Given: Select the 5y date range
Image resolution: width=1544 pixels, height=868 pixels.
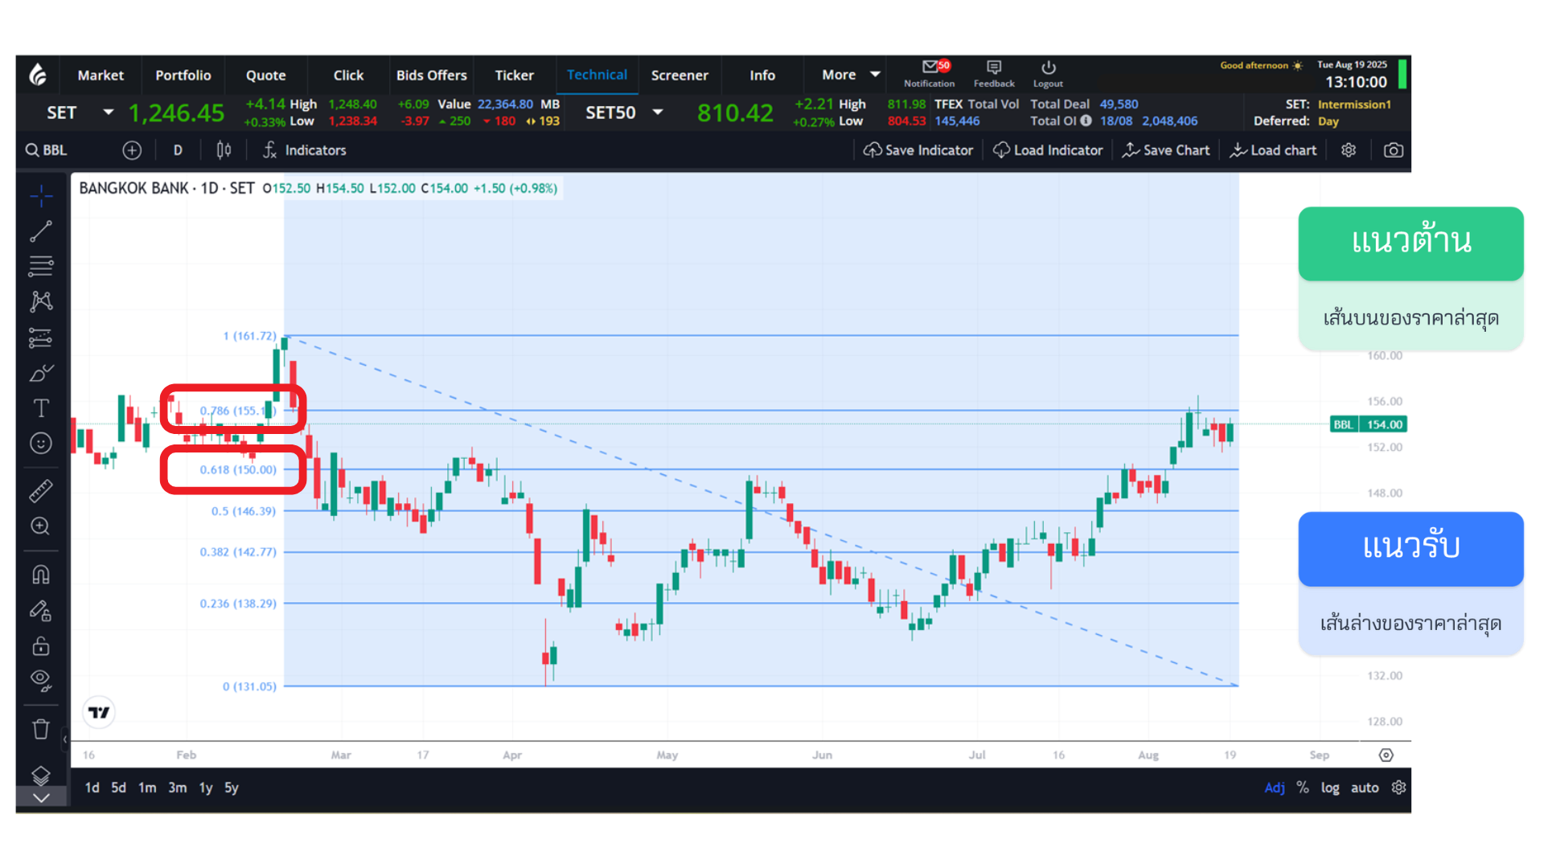Looking at the screenshot, I should (x=232, y=788).
